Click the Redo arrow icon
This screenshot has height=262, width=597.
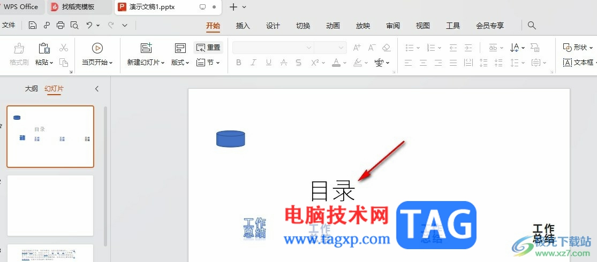[111, 26]
